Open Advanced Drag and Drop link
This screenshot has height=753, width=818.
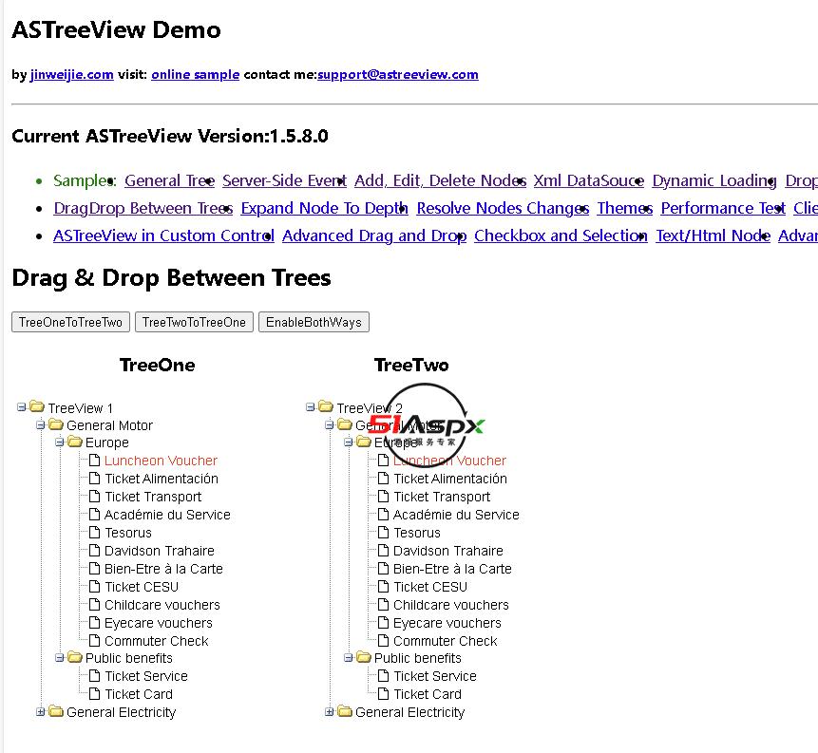pyautogui.click(x=374, y=235)
